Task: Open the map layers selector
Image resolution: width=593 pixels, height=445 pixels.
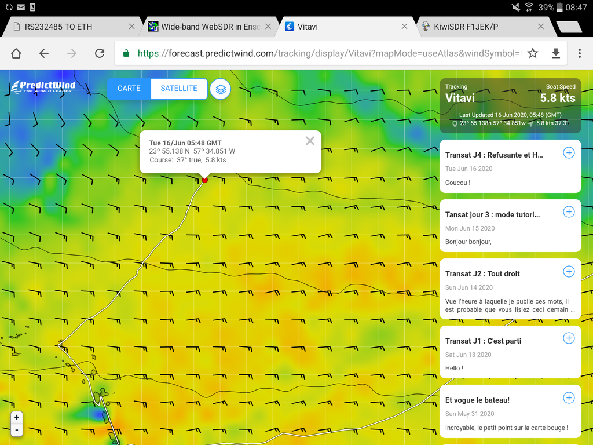Action: [221, 89]
